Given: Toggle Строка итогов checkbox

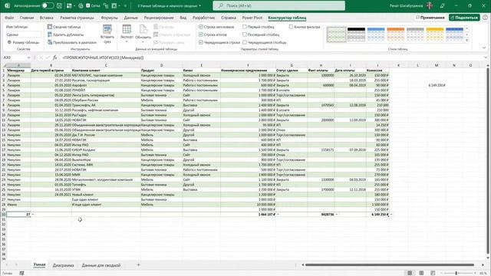Looking at the screenshot, I should (x=201, y=34).
